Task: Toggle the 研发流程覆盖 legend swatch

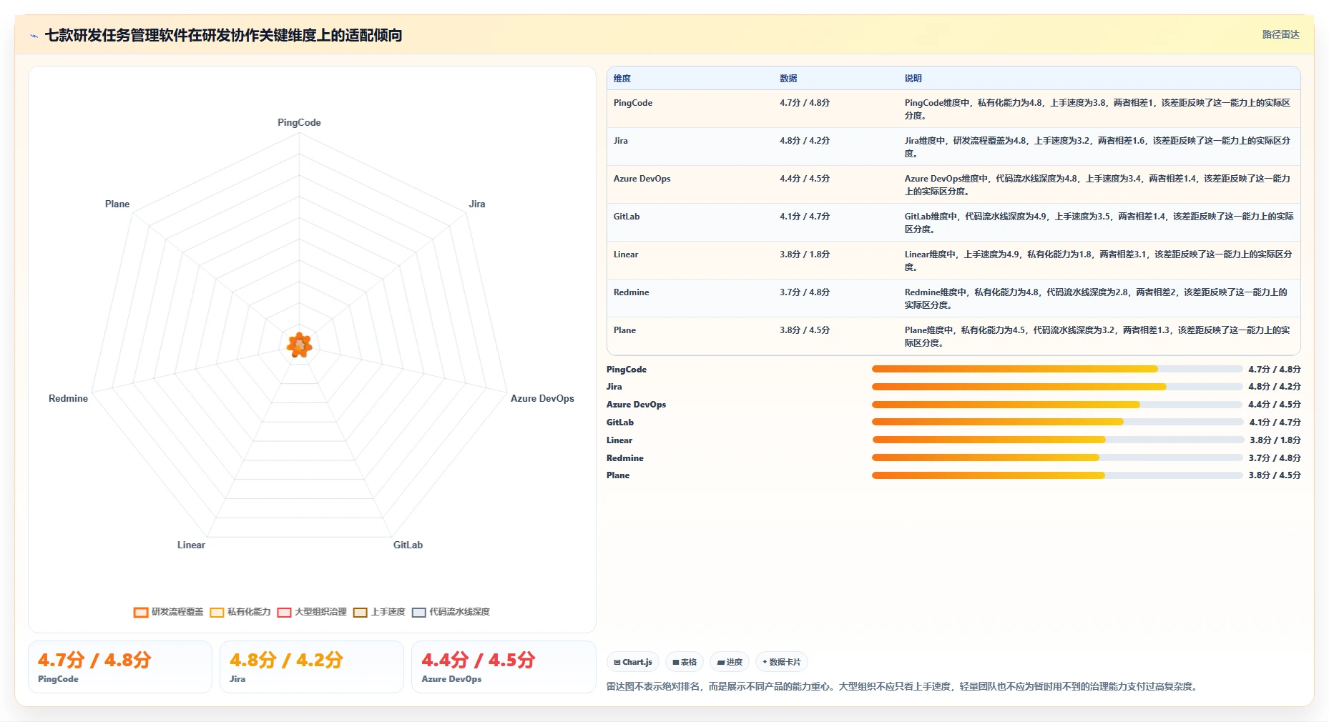Action: click(141, 612)
